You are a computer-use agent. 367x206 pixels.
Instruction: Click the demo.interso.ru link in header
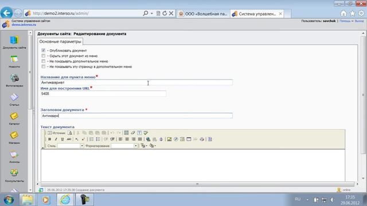point(24,25)
